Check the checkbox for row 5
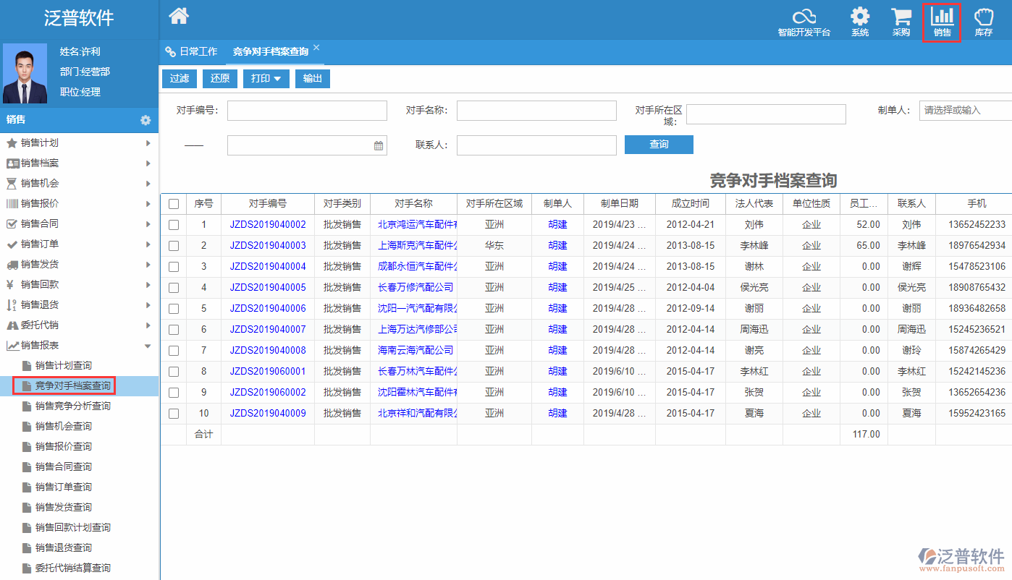1012x580 pixels. tap(174, 308)
